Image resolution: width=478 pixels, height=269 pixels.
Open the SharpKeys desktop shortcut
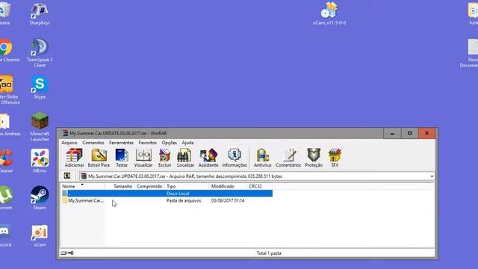pos(40,14)
